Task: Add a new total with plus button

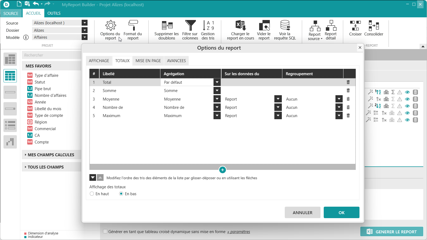Action: tap(222, 170)
